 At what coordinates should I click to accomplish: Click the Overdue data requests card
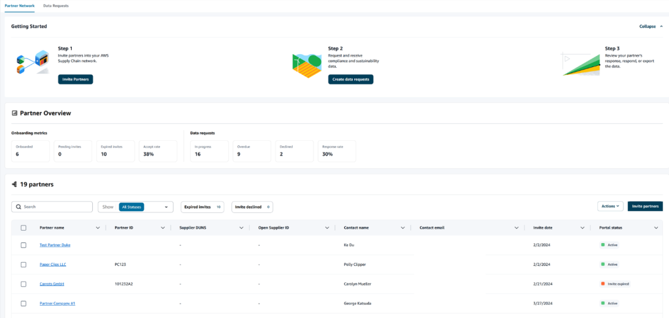click(252, 151)
